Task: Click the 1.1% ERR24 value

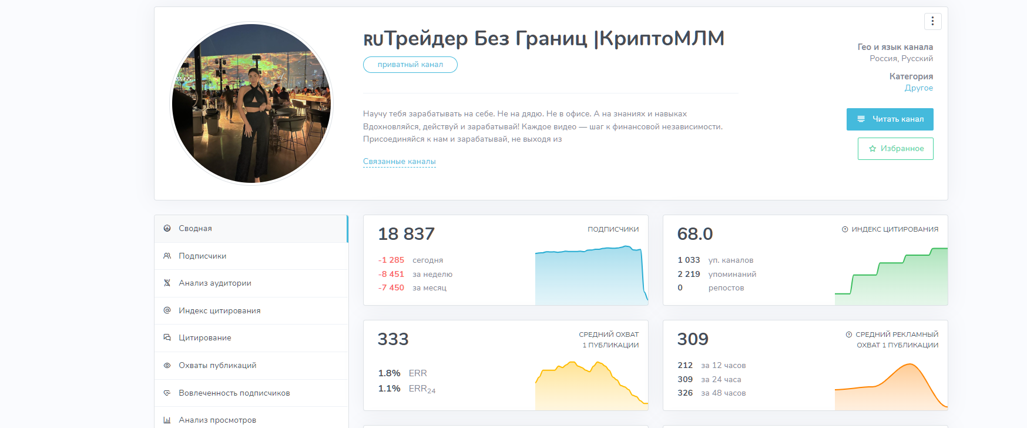Action: (389, 389)
